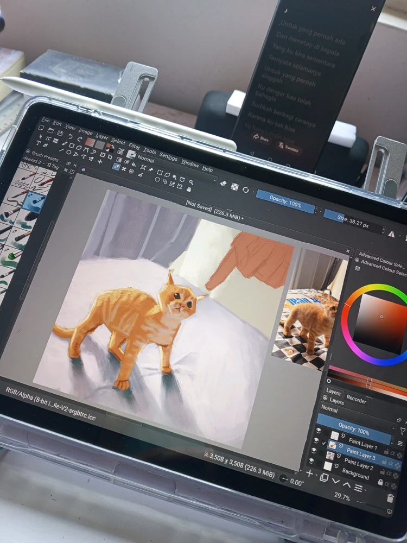Move layer down with the down chevron
The height and width of the screenshot is (543, 407).
[x=336, y=481]
